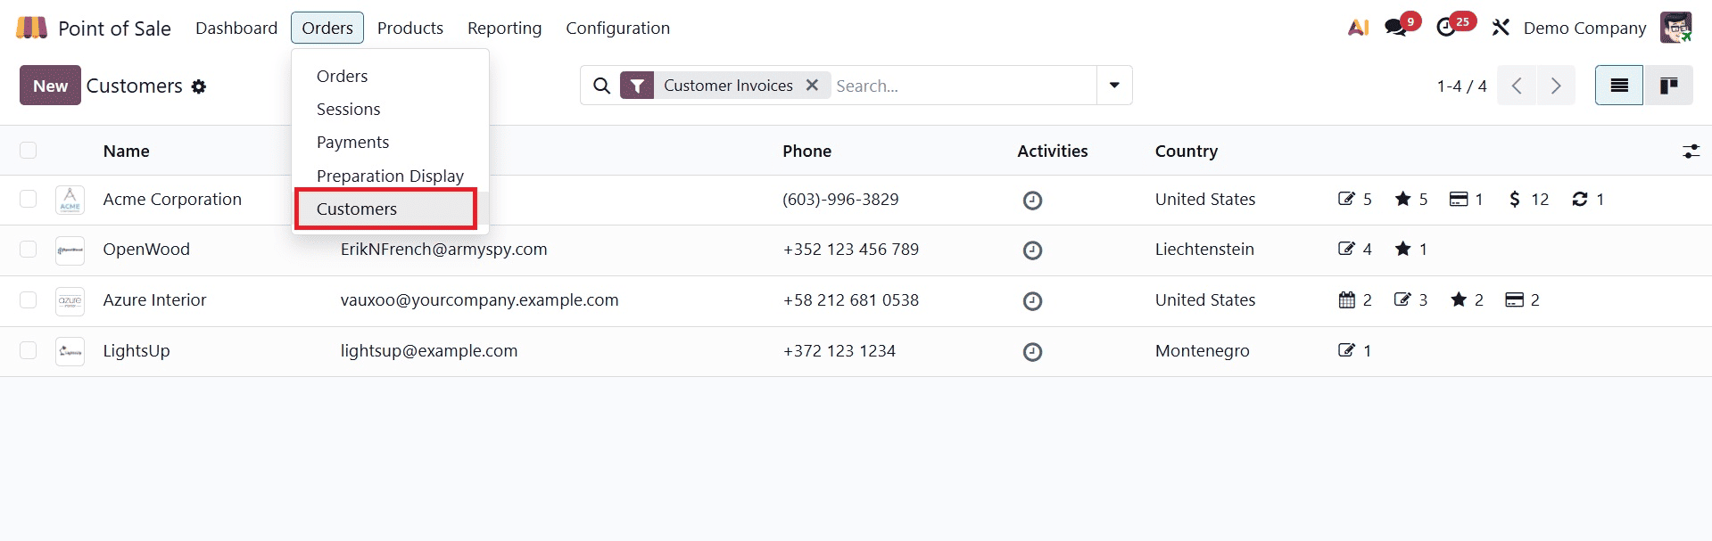The width and height of the screenshot is (1712, 541).
Task: Choose Preparation Display in the dropdown
Action: pyautogui.click(x=390, y=176)
